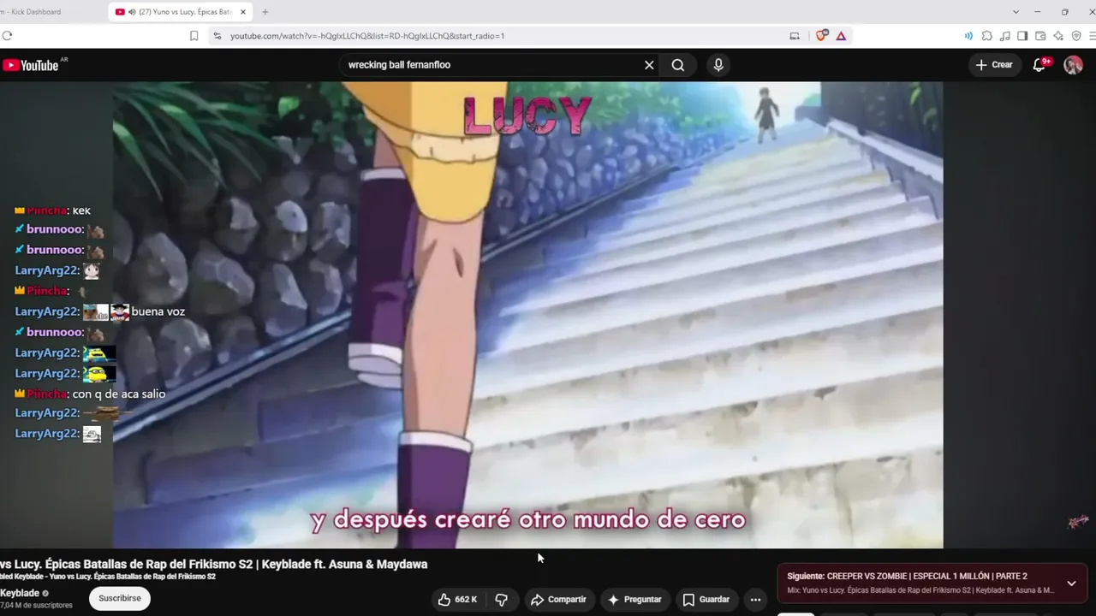Bookmark this page using the address bar icon
The height and width of the screenshot is (616, 1096).
tap(194, 36)
